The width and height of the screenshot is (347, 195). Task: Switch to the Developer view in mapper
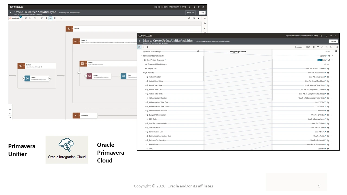click(x=299, y=47)
